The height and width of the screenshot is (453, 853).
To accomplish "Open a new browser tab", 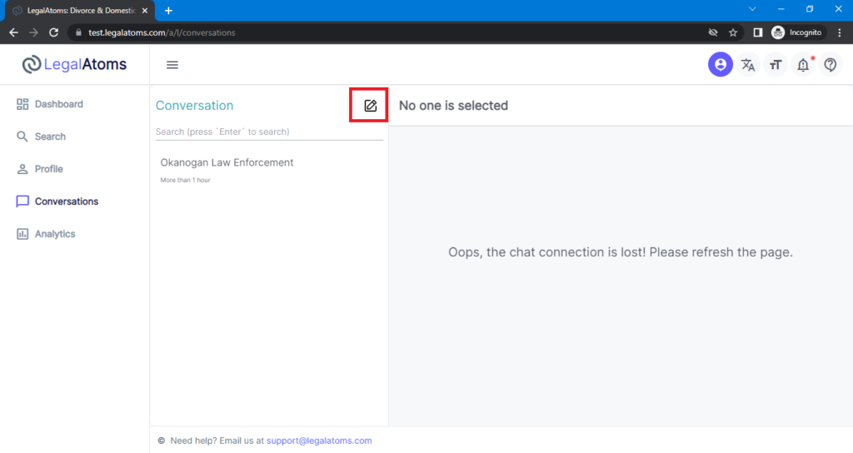I will (x=168, y=10).
